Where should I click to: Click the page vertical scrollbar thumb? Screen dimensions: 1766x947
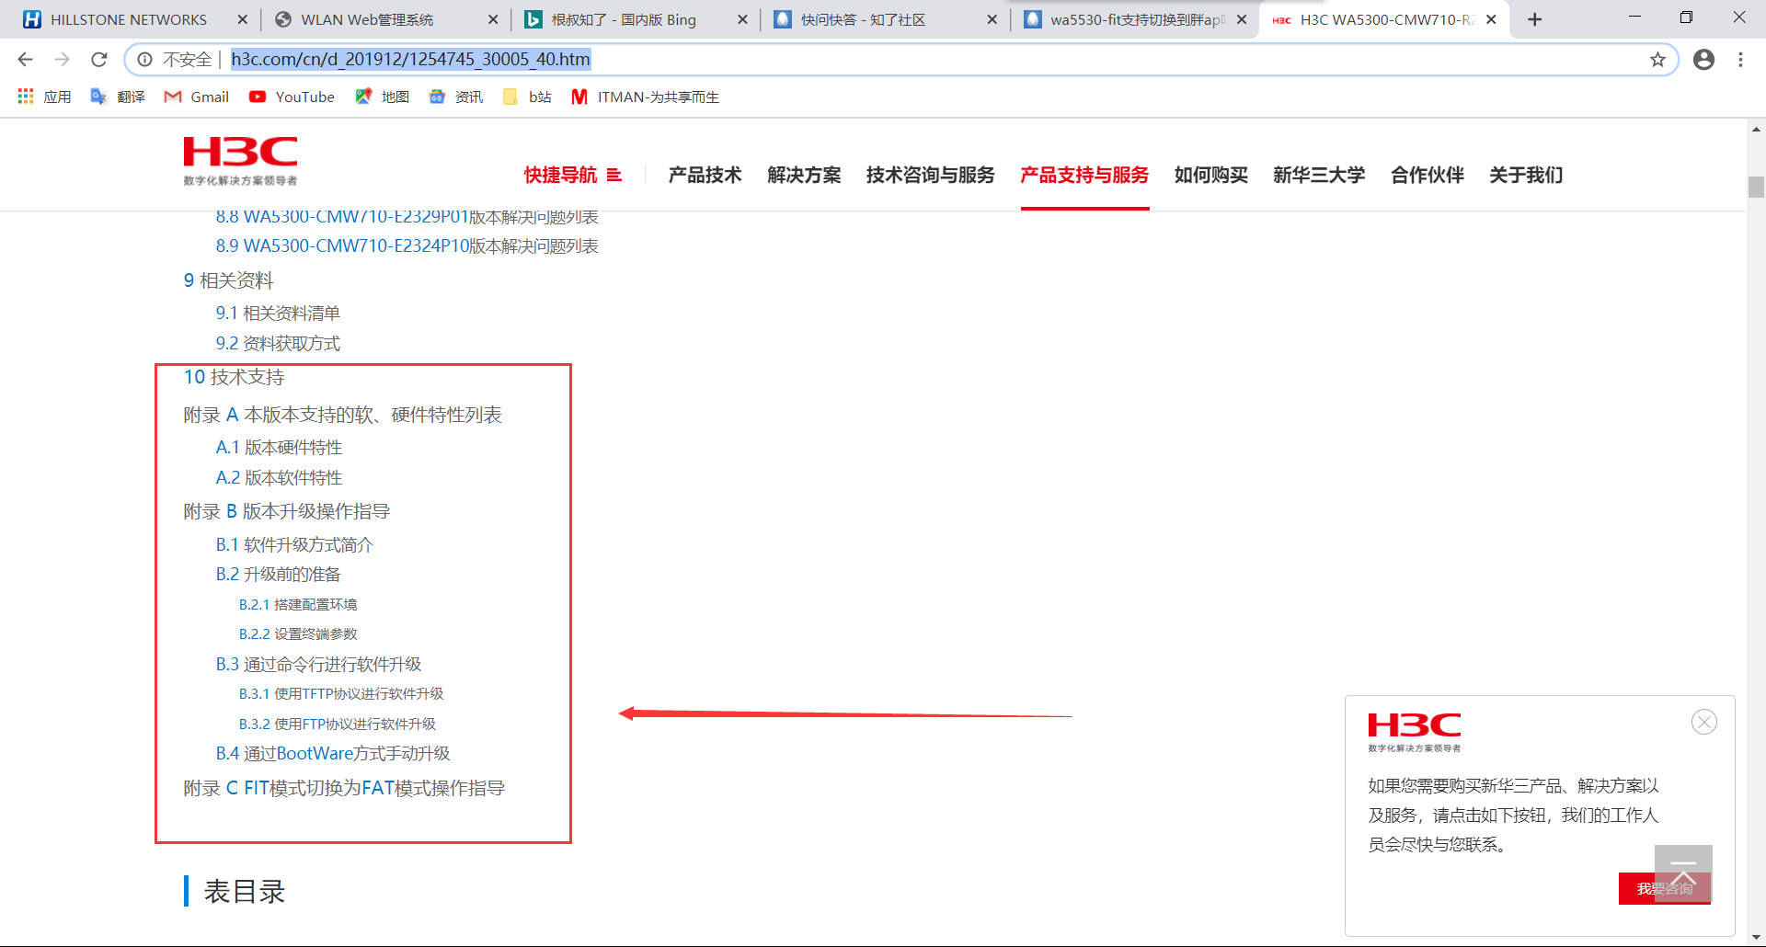[1756, 187]
